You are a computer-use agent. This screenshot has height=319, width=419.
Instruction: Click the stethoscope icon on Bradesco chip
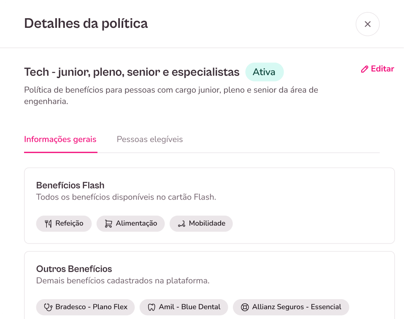point(48,307)
